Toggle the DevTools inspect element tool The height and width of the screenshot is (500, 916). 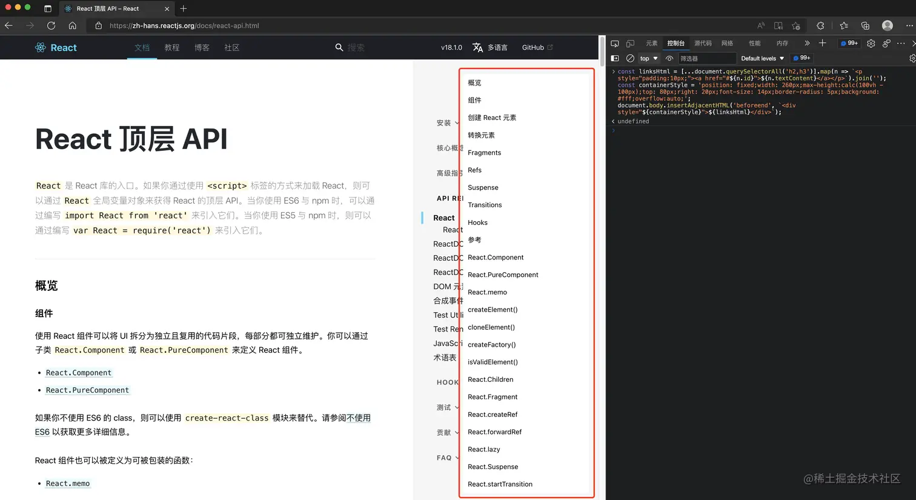point(615,44)
